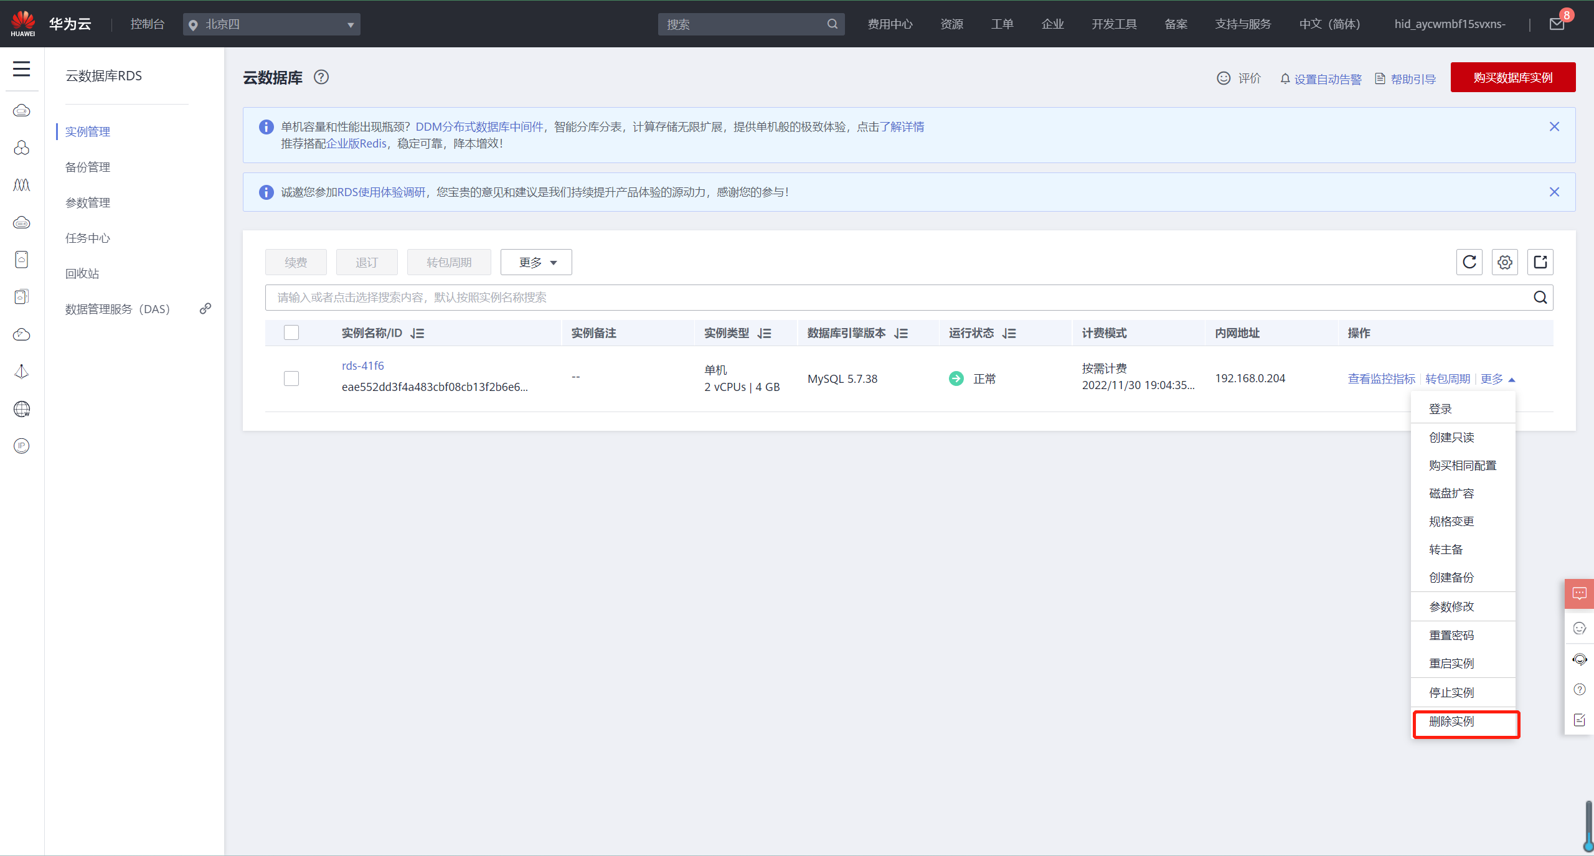
Task: Choose 停止实例 menu entry
Action: pyautogui.click(x=1463, y=693)
